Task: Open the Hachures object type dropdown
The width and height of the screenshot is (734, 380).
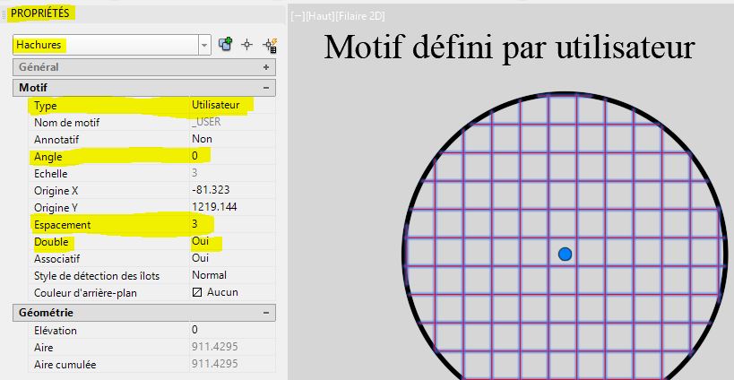Action: pyautogui.click(x=204, y=46)
